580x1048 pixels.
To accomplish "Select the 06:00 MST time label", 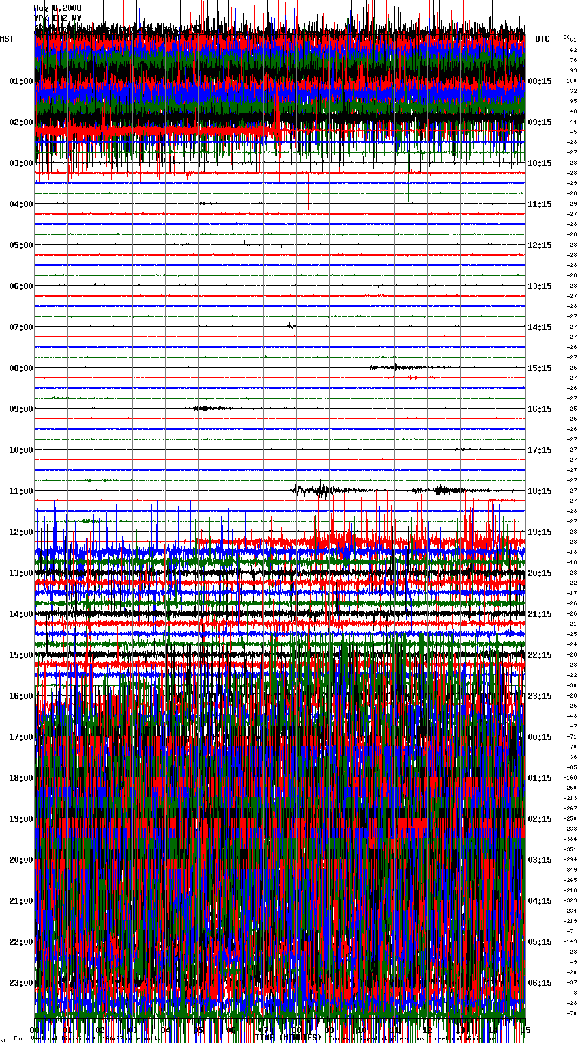I will click(21, 286).
